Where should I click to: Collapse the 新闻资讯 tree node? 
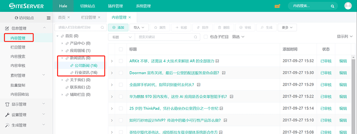62,58
